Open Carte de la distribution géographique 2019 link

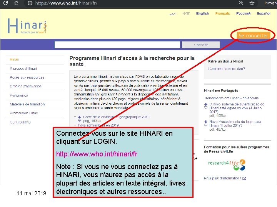pos(116,117)
